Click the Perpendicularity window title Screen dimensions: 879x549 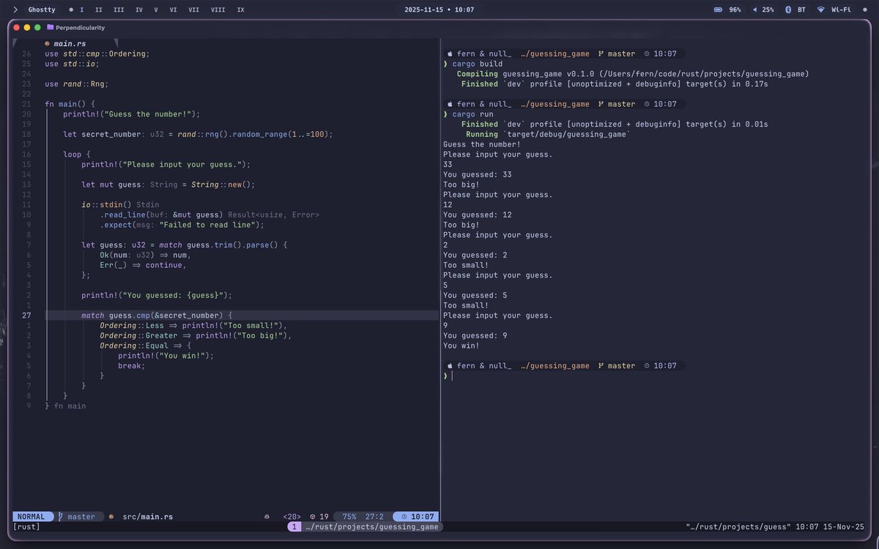click(x=80, y=27)
